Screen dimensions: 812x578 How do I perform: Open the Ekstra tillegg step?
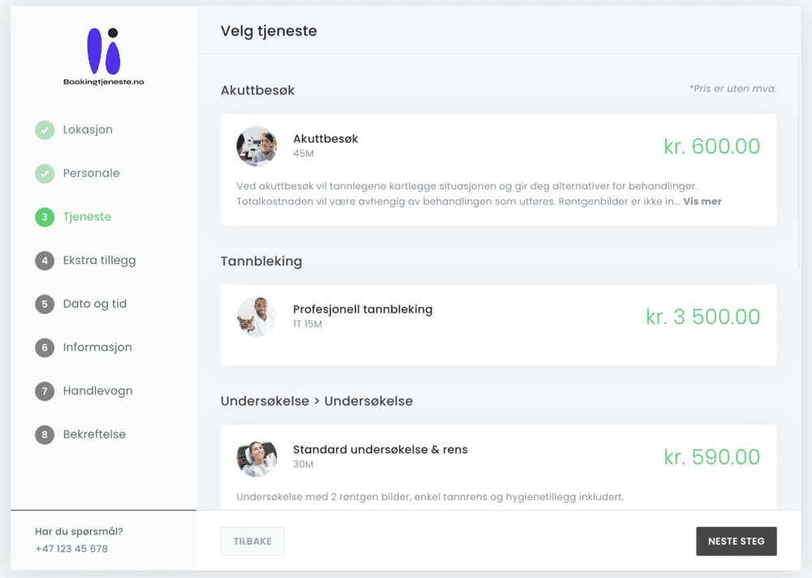pos(99,260)
